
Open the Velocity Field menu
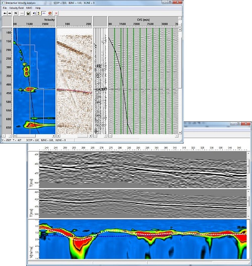(17, 8)
